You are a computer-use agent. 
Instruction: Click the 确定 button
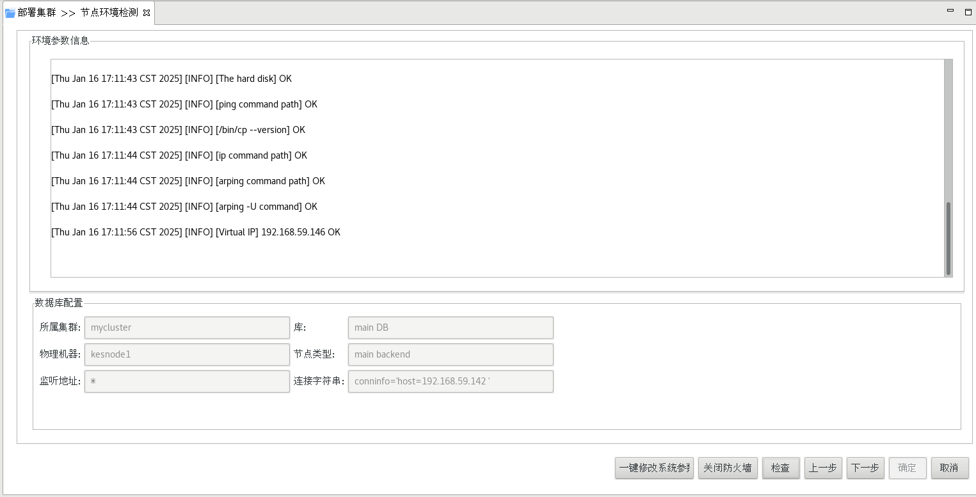tap(907, 468)
